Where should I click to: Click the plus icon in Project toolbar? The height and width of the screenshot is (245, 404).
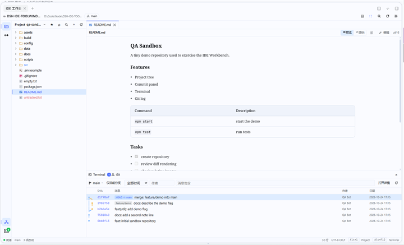[x=74, y=25]
